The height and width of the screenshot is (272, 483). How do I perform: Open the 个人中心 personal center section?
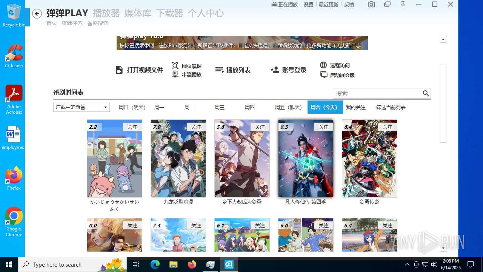(206, 13)
